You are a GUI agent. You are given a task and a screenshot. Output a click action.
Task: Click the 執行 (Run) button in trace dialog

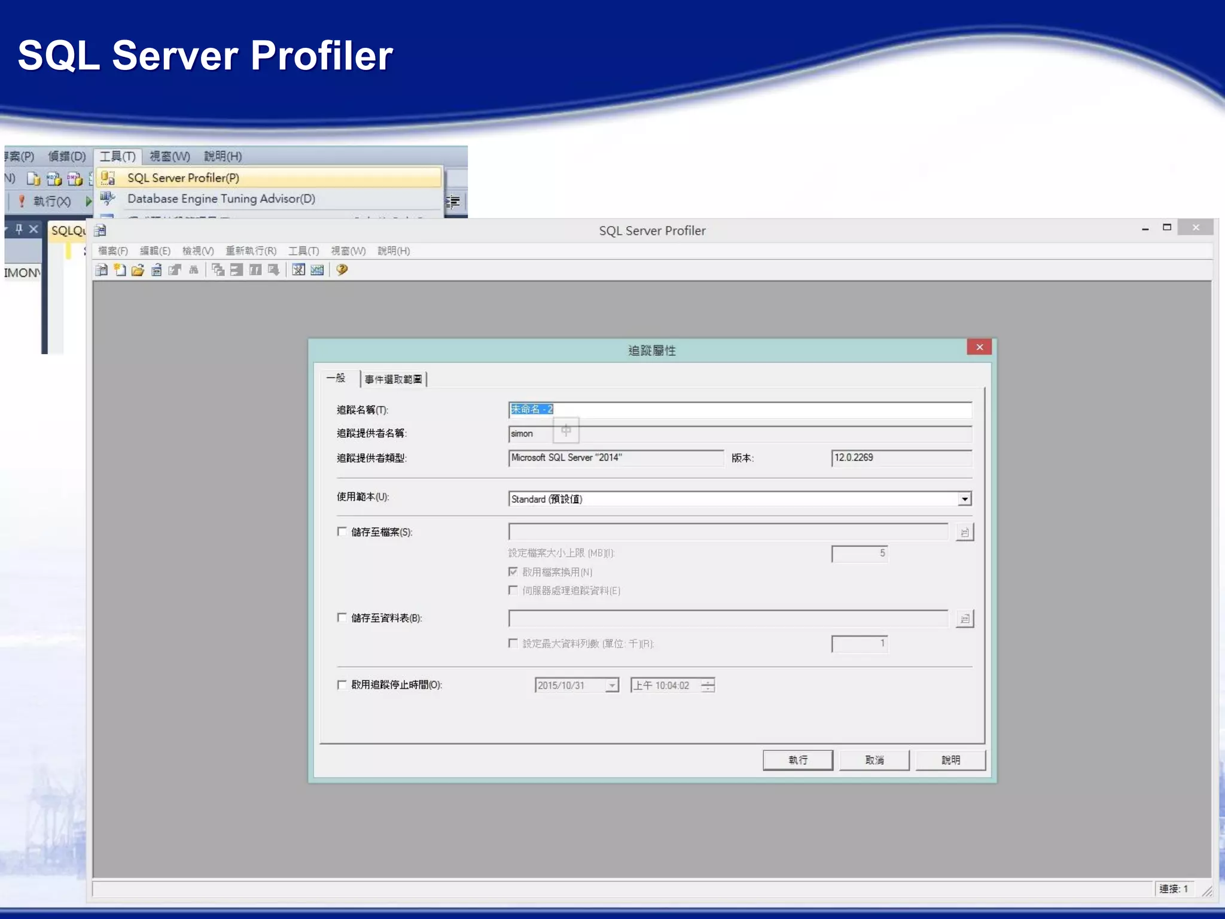798,760
